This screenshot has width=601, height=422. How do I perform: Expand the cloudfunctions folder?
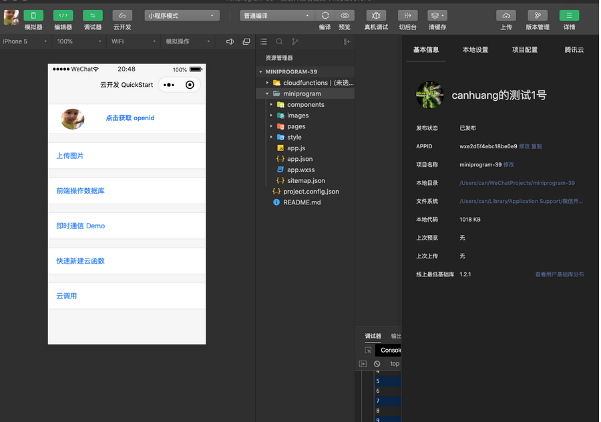305,83
